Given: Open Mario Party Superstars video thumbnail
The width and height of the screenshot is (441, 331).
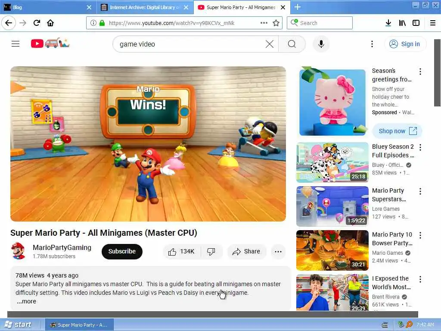Looking at the screenshot, I should 332,206.
